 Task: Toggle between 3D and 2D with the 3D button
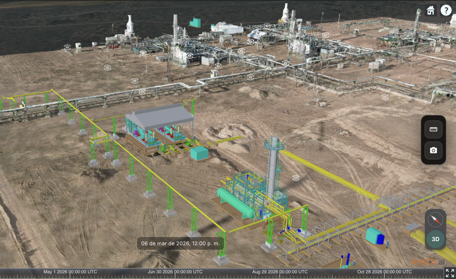435,239
